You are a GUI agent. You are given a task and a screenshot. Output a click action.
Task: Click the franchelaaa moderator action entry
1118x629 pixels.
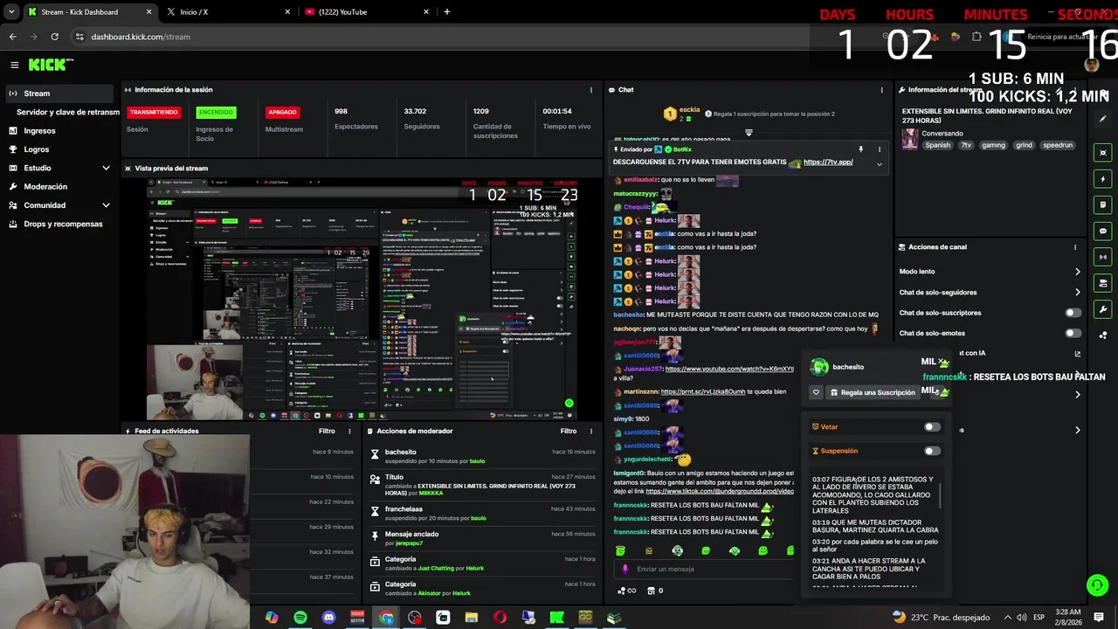coord(482,514)
